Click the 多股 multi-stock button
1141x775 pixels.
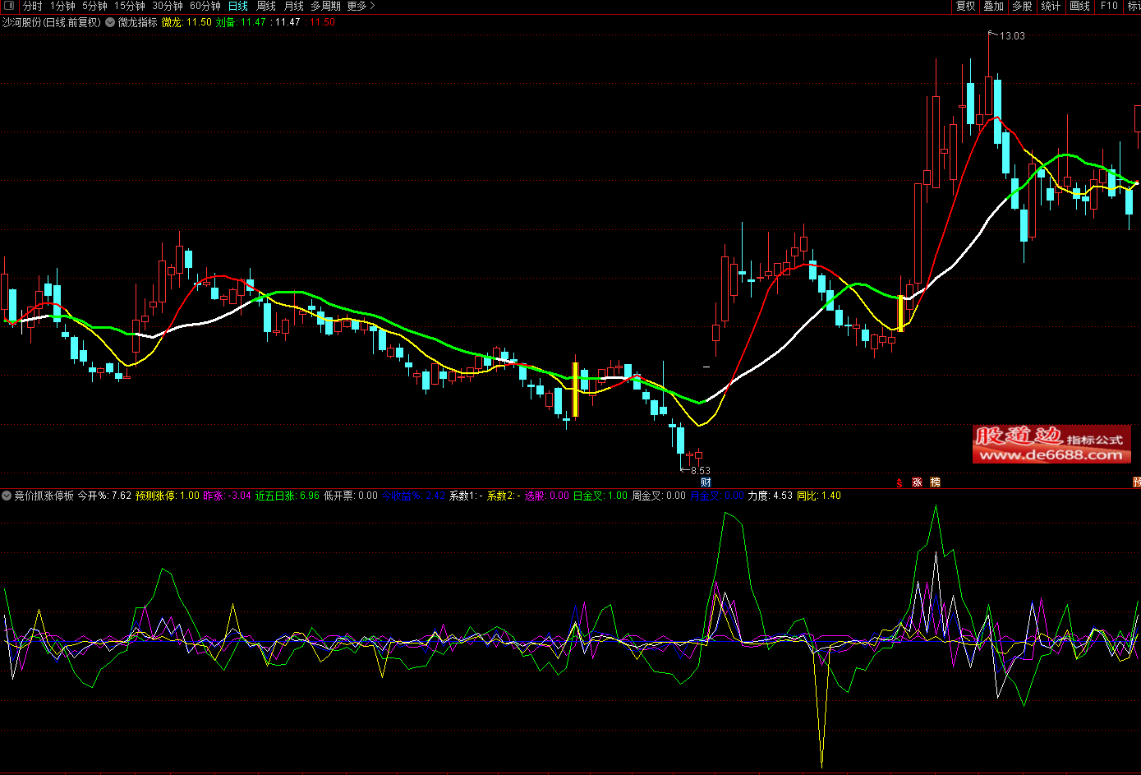pyautogui.click(x=1022, y=6)
